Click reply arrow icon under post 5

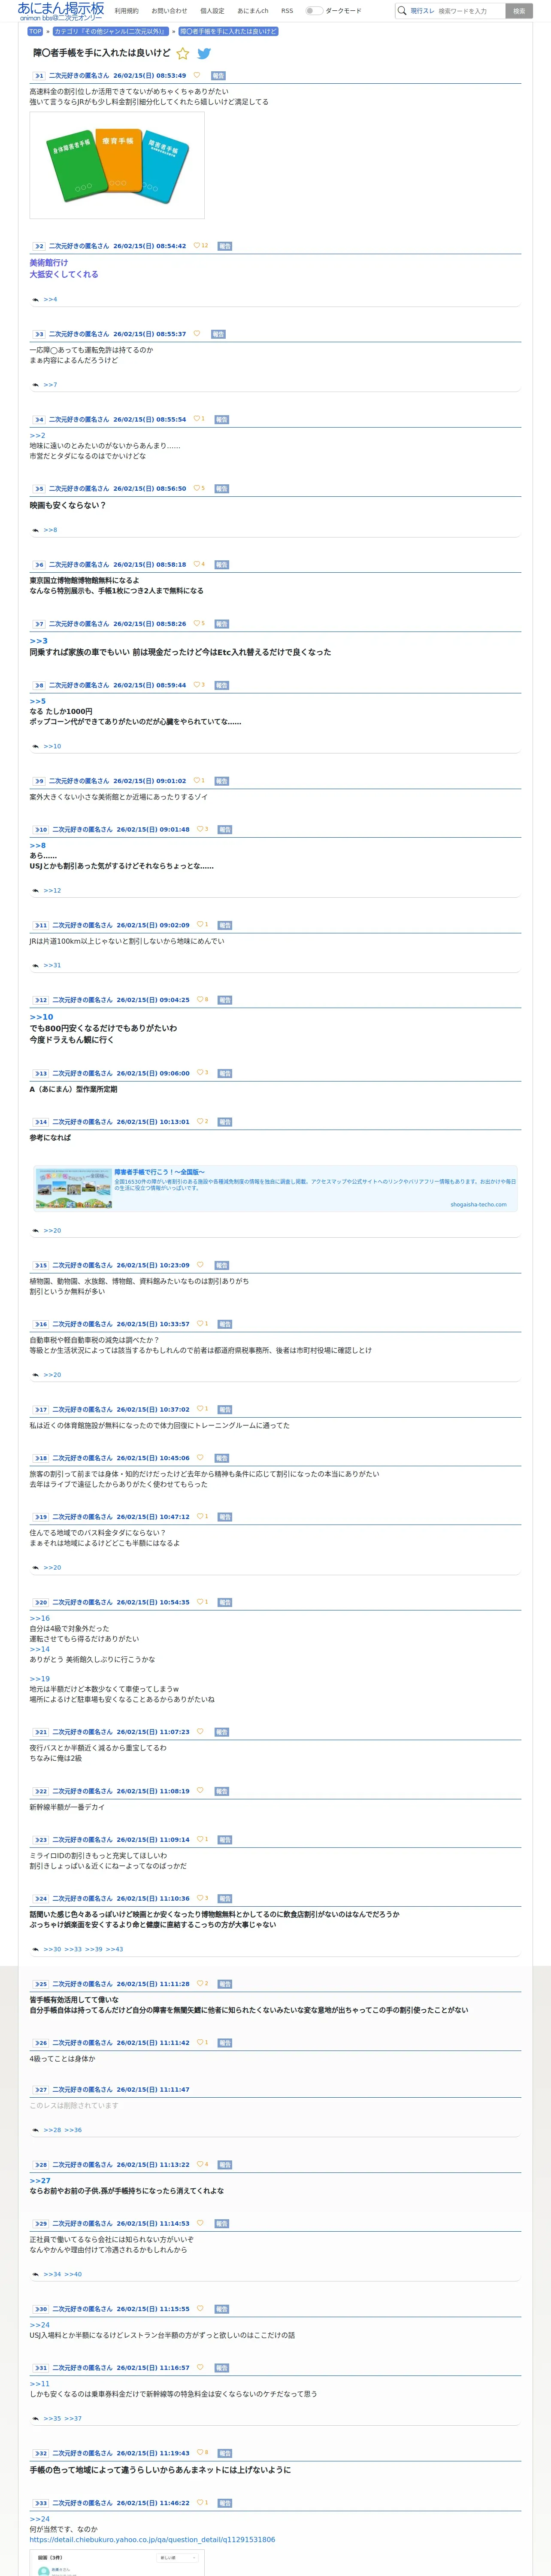36,530
